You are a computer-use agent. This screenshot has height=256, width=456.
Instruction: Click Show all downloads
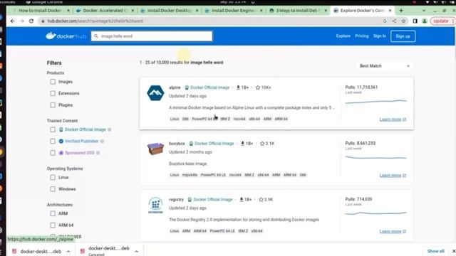click(435, 251)
